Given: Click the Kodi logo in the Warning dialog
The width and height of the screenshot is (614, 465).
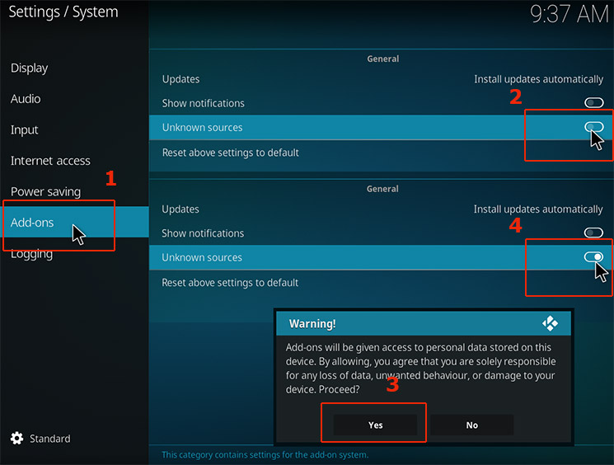Looking at the screenshot, I should (551, 323).
